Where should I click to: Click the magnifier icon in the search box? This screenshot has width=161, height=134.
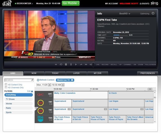click(x=33, y=80)
